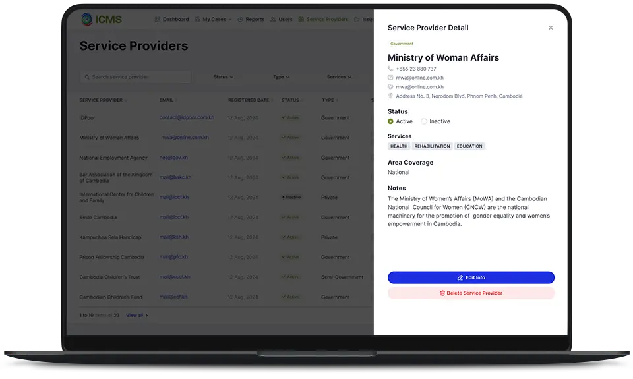Image resolution: width=633 pixels, height=379 pixels.
Task: Go to the Users navigation item
Action: click(282, 20)
